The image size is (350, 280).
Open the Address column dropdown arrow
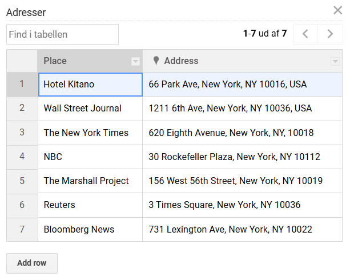(335, 62)
